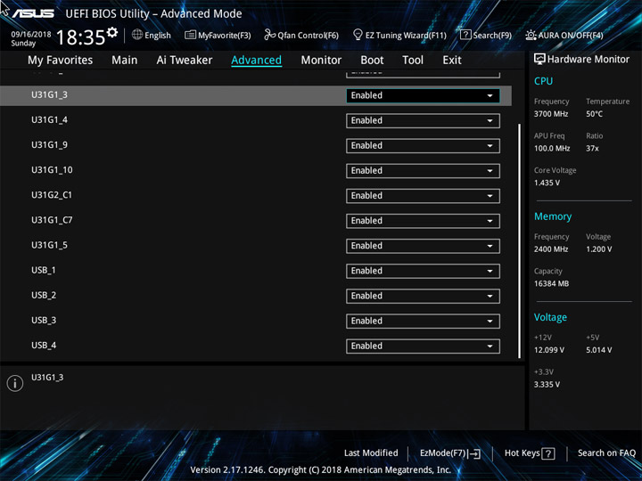This screenshot has width=642, height=481.
Task: Click the CPU frequency 3700 MHz value
Action: click(551, 114)
